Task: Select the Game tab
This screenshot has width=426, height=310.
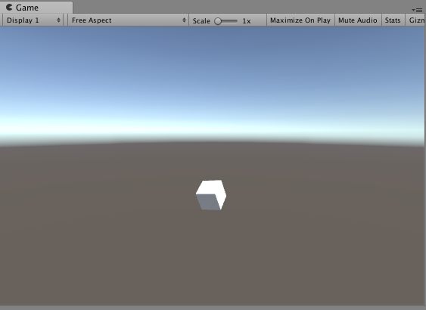Action: coord(36,8)
